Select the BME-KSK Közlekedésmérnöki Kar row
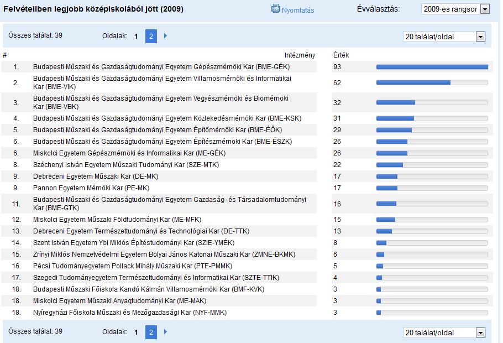 point(167,118)
